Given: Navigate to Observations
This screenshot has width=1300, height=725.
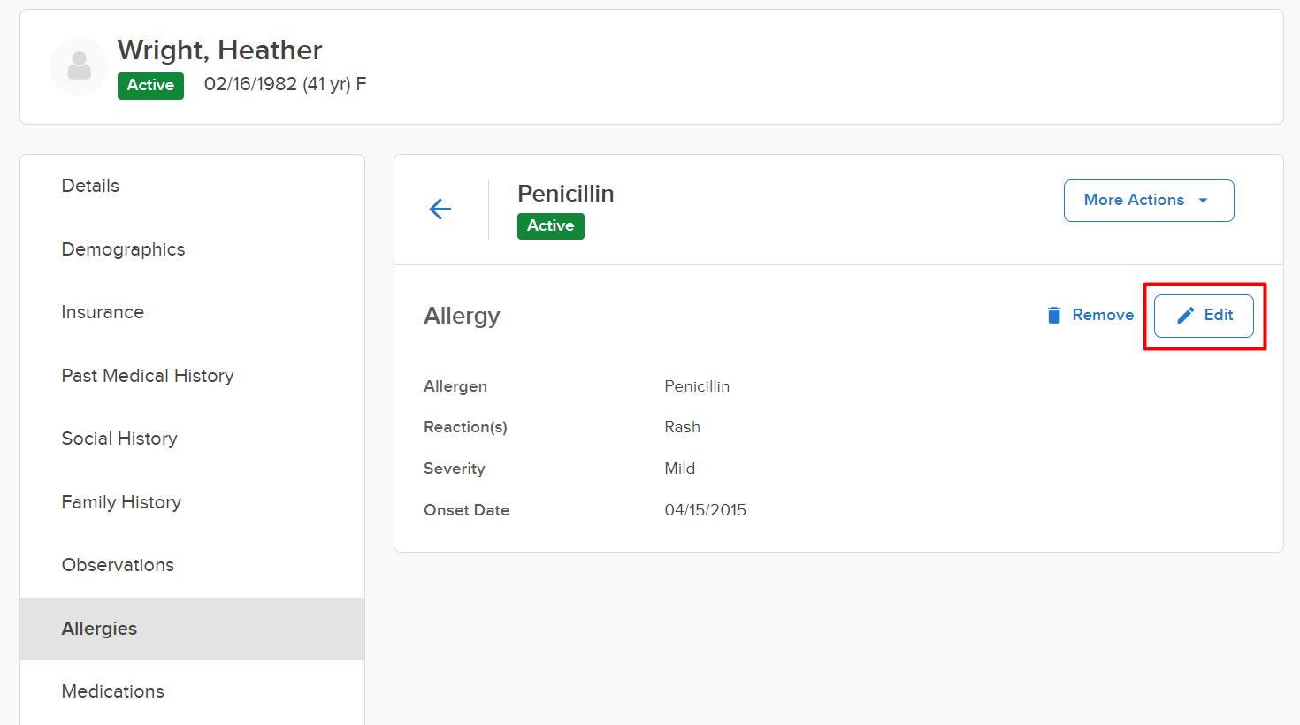Looking at the screenshot, I should click(x=118, y=565).
